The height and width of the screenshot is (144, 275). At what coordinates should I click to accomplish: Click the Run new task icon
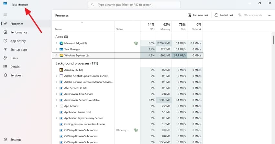click(x=189, y=15)
